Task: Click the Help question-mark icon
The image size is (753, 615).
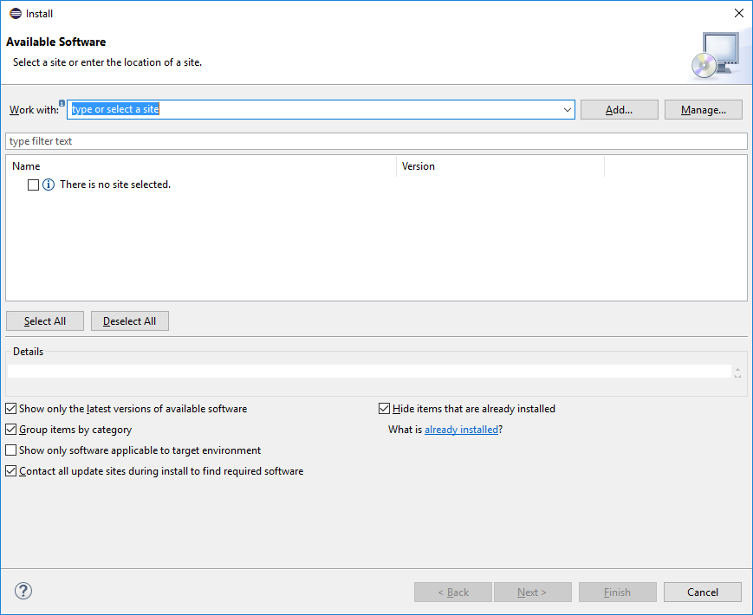Action: pyautogui.click(x=23, y=591)
